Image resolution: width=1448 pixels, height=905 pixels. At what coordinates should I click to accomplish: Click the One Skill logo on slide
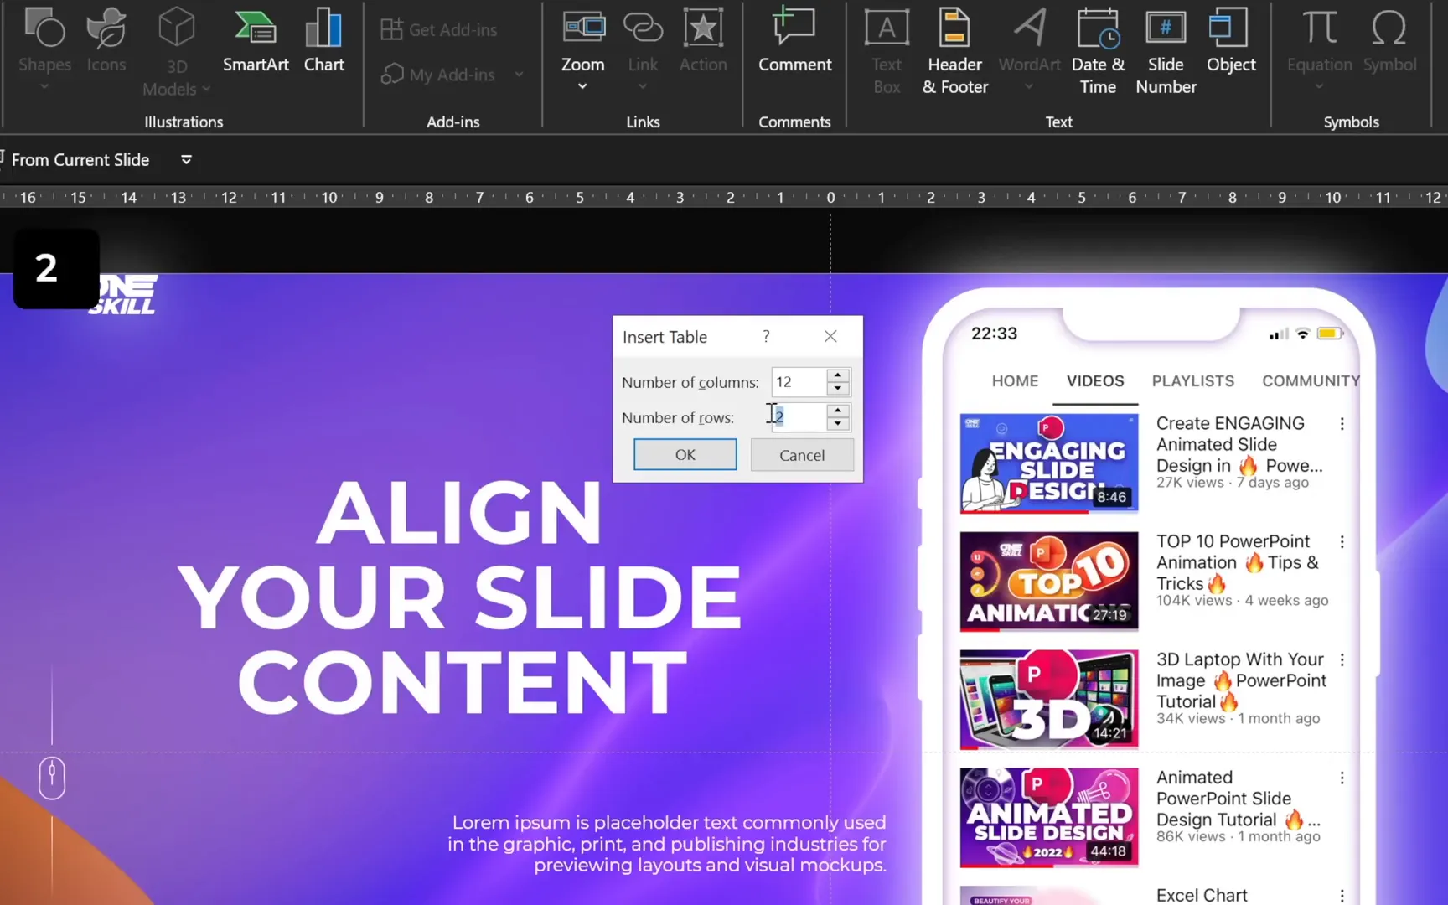126,295
